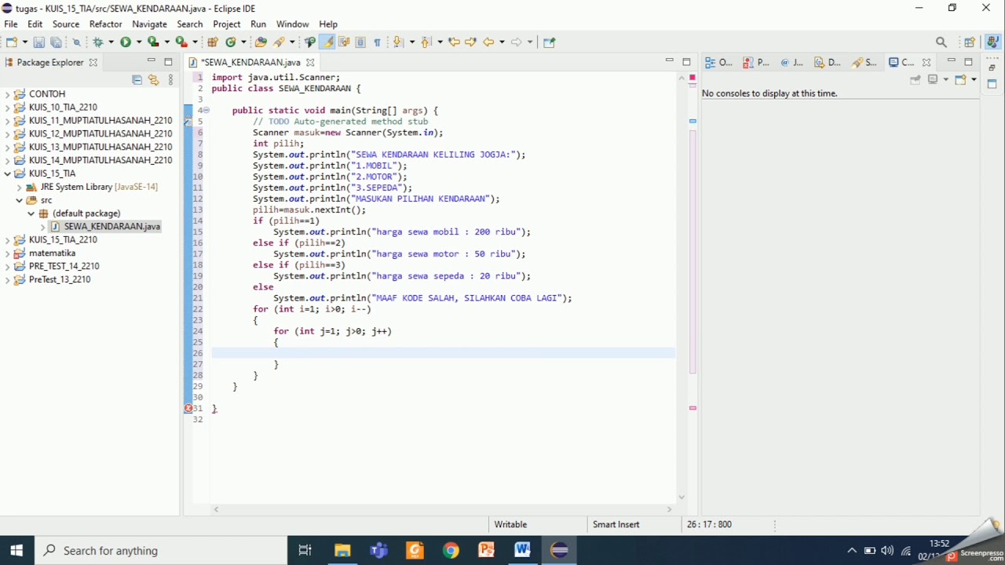Open the Windows Start menu
Viewport: 1005px width, 565px height.
tap(17, 550)
